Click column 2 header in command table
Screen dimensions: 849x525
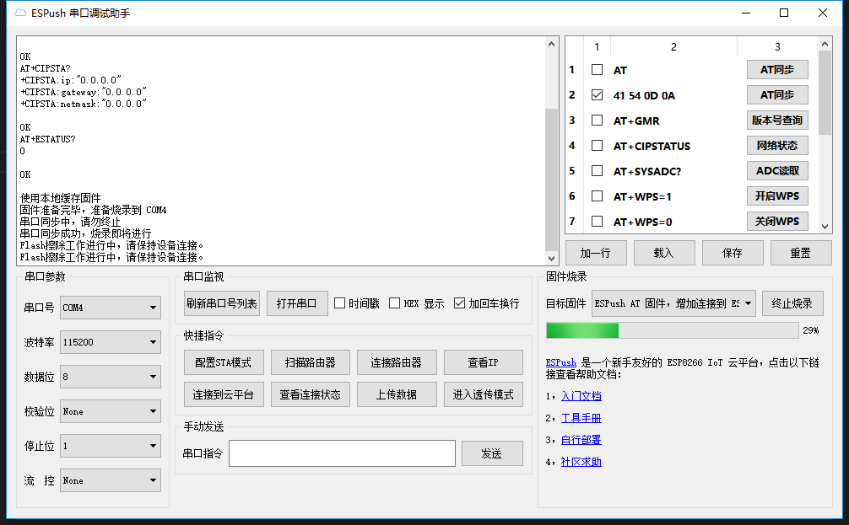click(673, 47)
